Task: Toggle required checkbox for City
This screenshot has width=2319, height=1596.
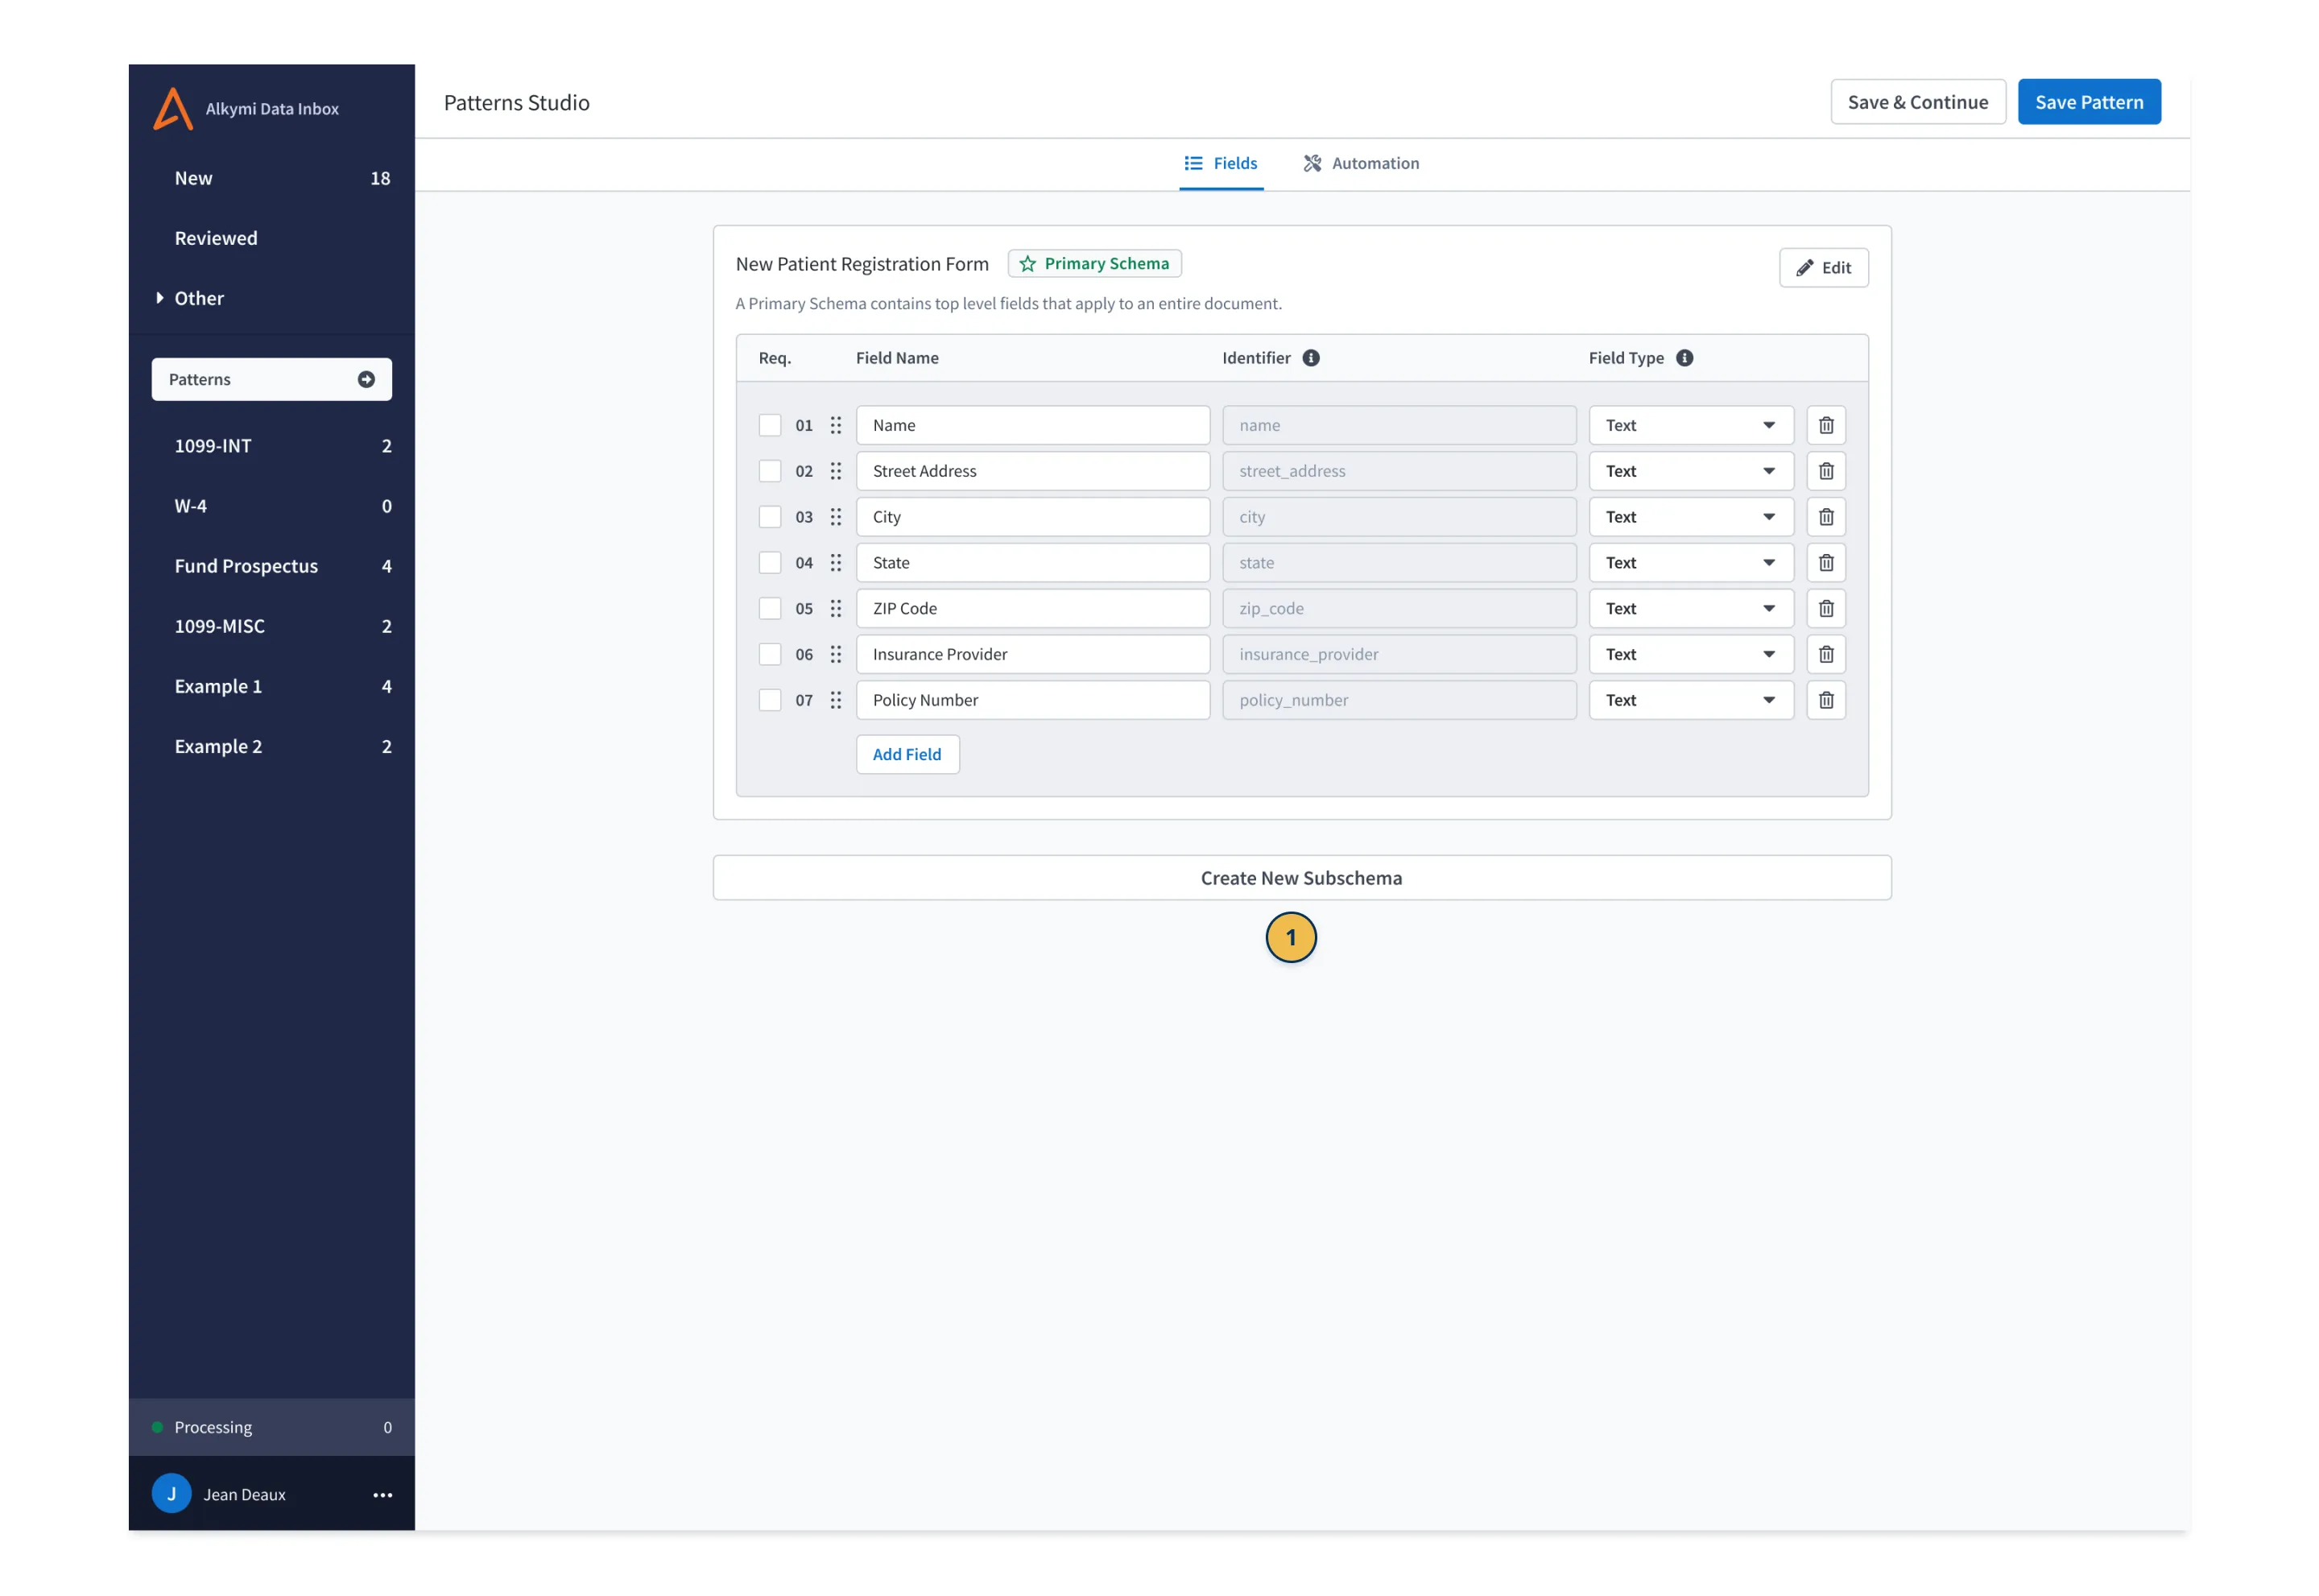Action: point(769,517)
